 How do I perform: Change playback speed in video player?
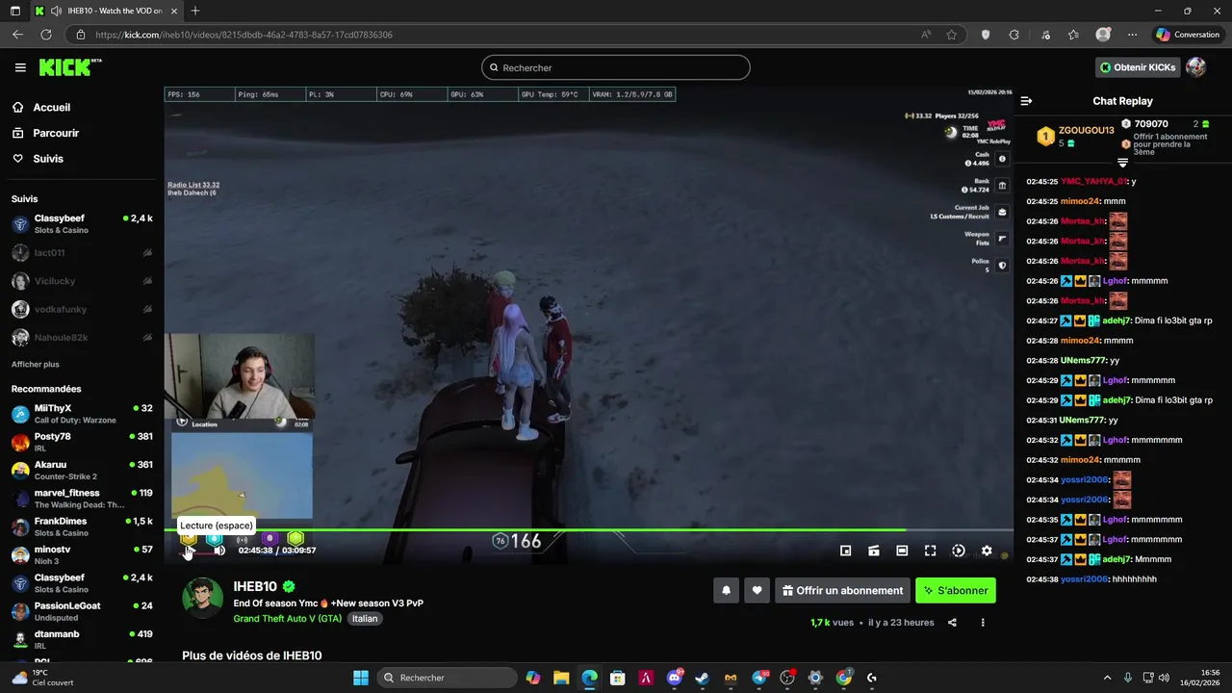[x=959, y=551]
